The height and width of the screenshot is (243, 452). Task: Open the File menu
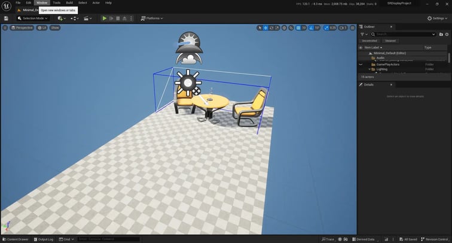(18, 2)
